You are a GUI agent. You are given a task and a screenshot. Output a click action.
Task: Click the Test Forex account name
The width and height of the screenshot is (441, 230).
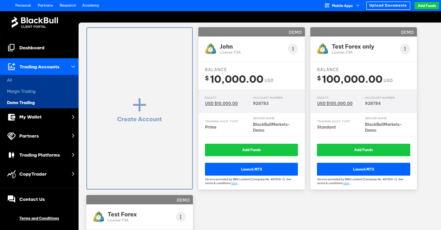(122, 214)
